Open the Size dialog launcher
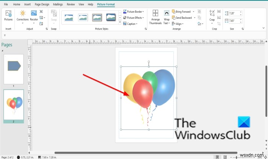This screenshot has height=159, width=268. (x=242, y=29)
